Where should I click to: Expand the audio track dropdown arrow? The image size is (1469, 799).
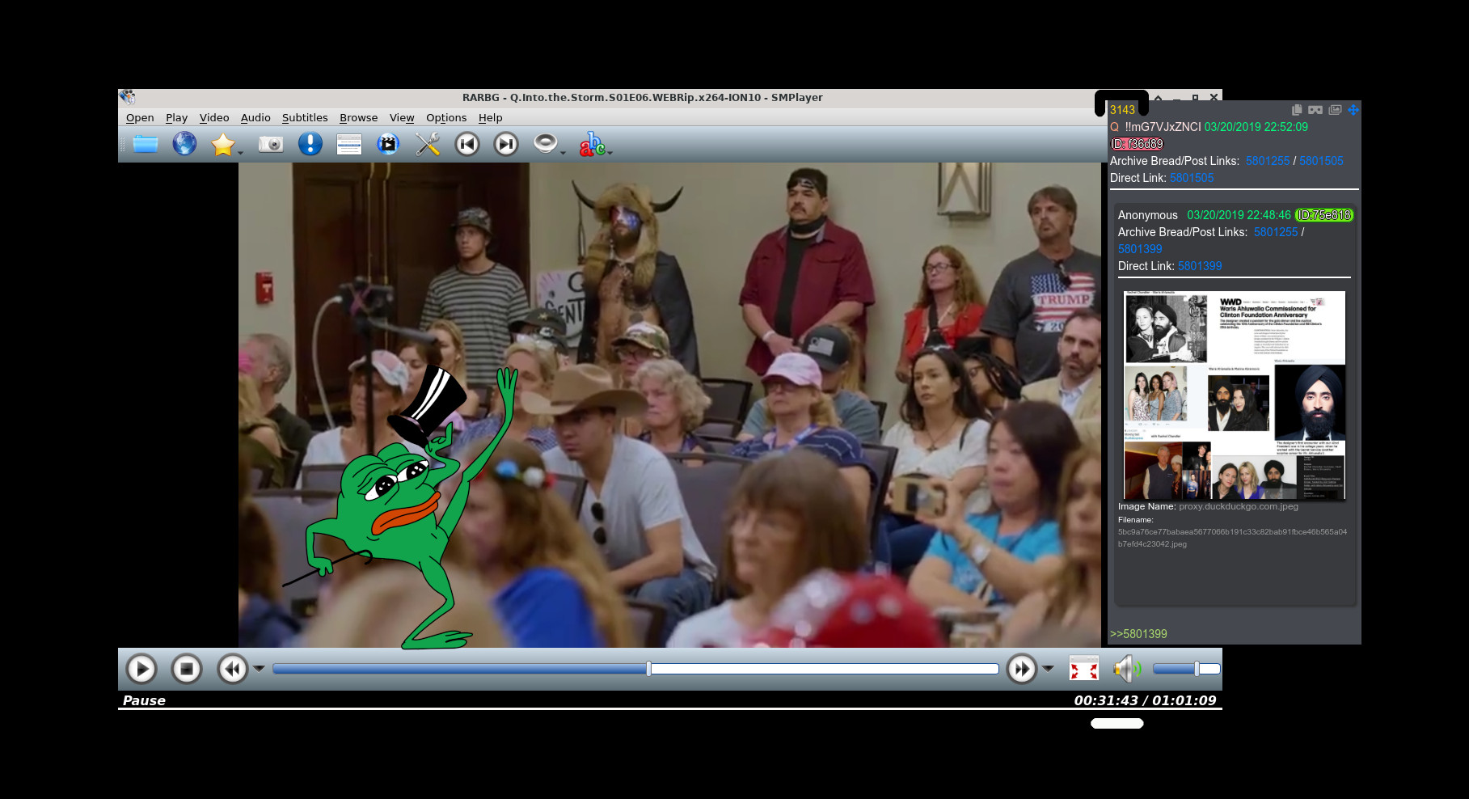click(x=563, y=152)
